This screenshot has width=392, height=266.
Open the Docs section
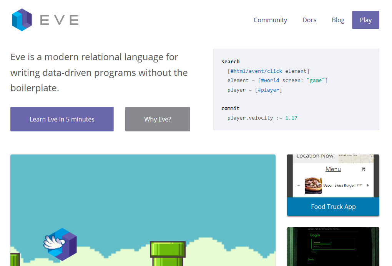coord(309,20)
